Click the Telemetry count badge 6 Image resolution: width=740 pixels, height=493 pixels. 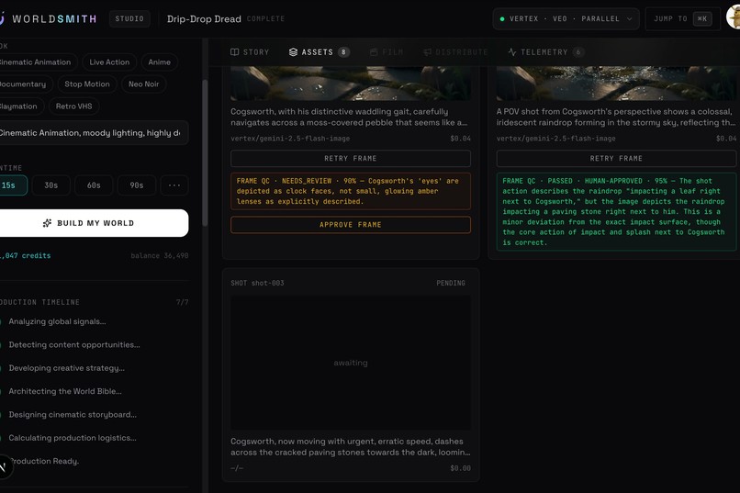point(578,52)
